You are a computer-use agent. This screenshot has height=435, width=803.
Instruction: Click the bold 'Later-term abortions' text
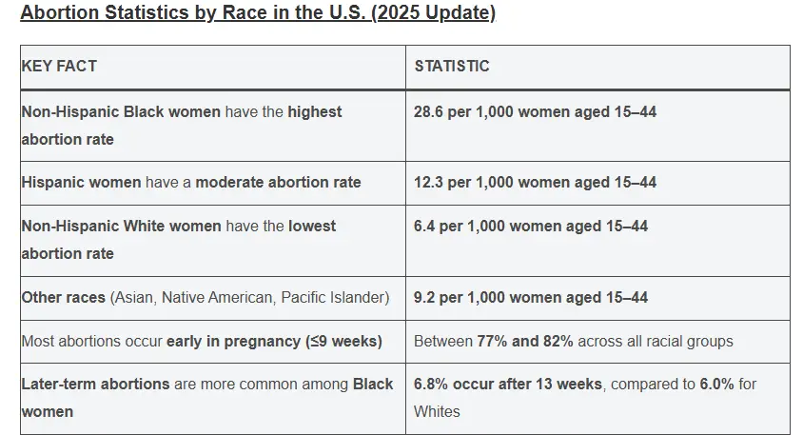(95, 384)
